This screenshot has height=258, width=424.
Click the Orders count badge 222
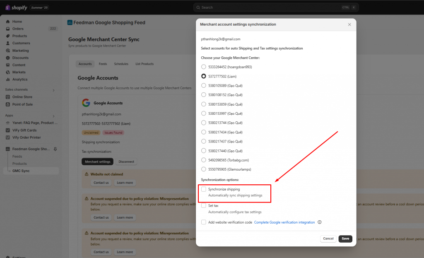53,29
